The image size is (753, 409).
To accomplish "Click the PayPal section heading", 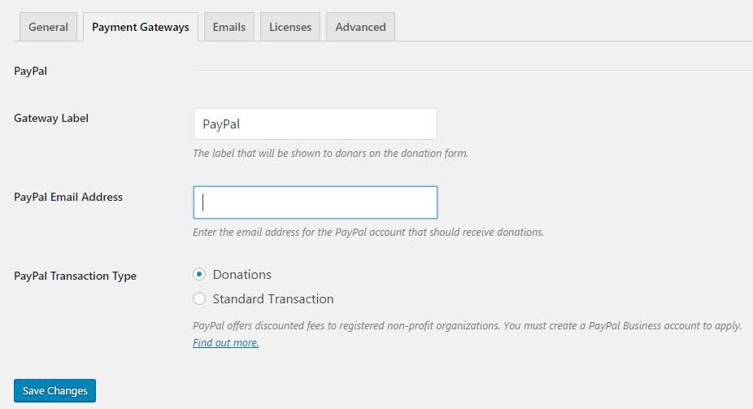I will click(31, 71).
